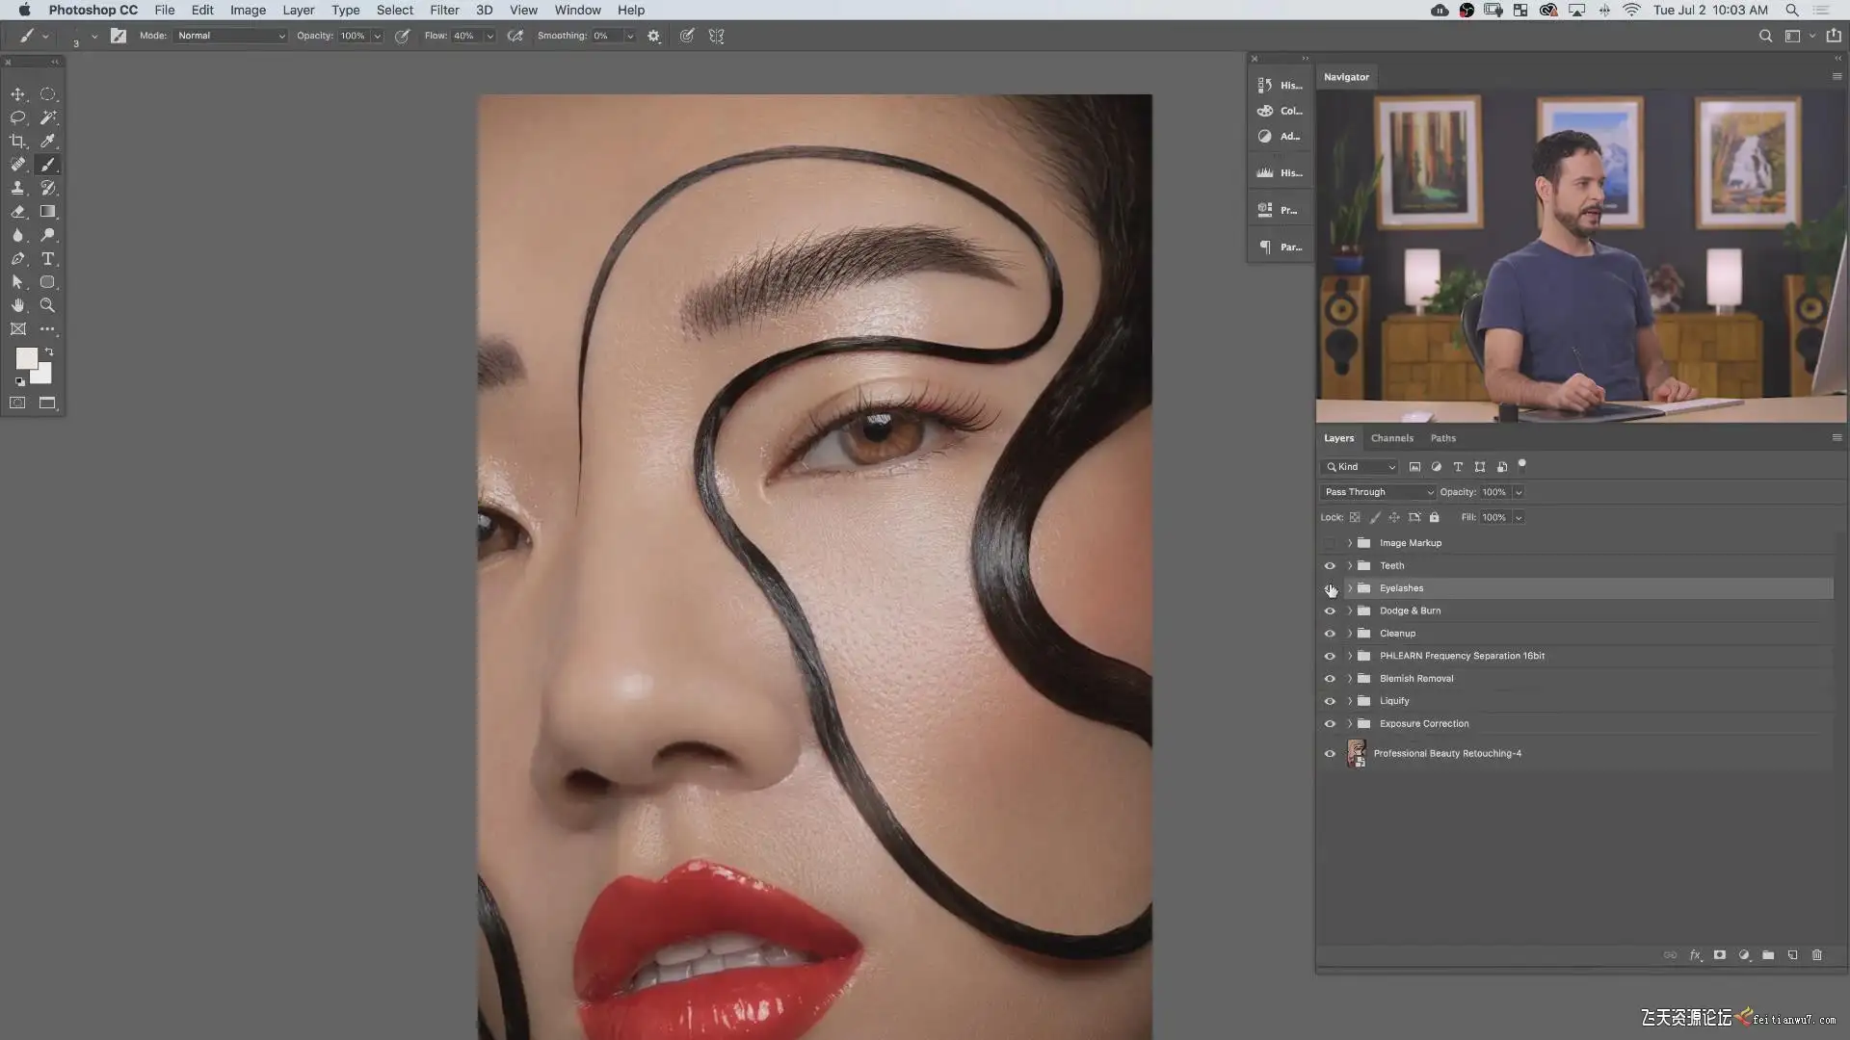Show the Image Markup layer group
Screen dimensions: 1850x1040
click(1330, 543)
